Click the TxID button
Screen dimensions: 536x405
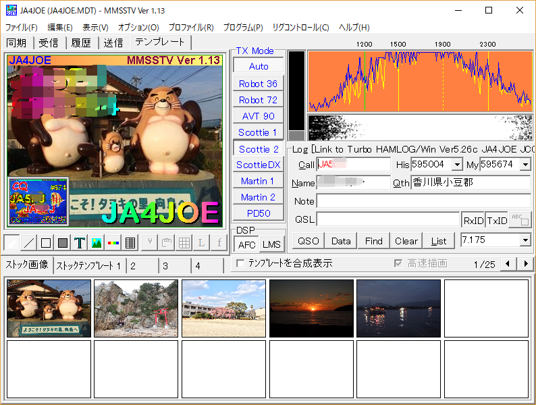497,221
